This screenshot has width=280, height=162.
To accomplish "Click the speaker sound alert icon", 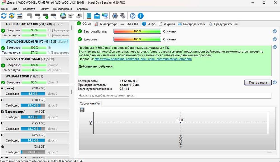I will 123,16.
